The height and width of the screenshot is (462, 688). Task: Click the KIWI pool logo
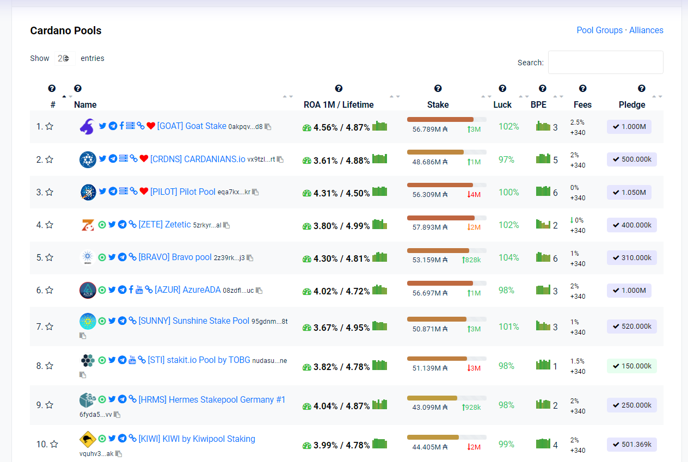pyautogui.click(x=88, y=439)
